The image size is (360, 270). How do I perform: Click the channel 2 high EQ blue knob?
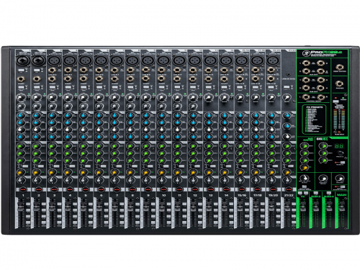pyautogui.click(x=37, y=115)
